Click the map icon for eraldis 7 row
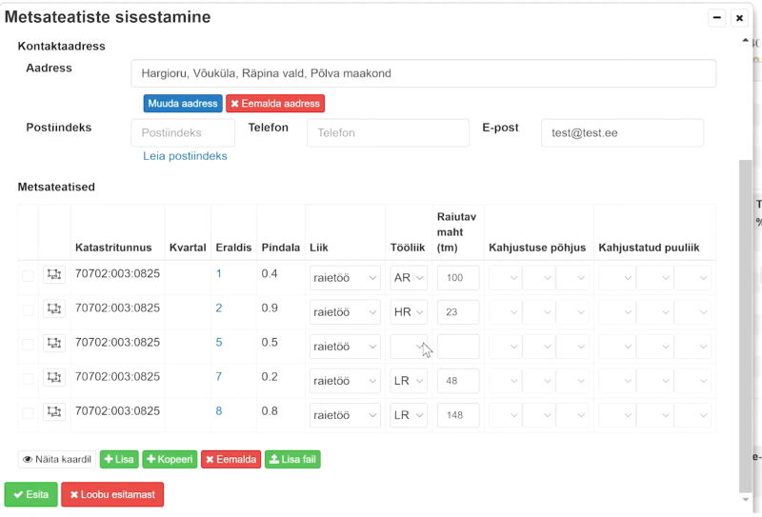This screenshot has width=762, height=517. coord(54,378)
